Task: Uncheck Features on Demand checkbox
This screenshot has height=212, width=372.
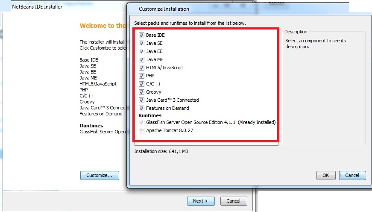Action: tap(141, 108)
